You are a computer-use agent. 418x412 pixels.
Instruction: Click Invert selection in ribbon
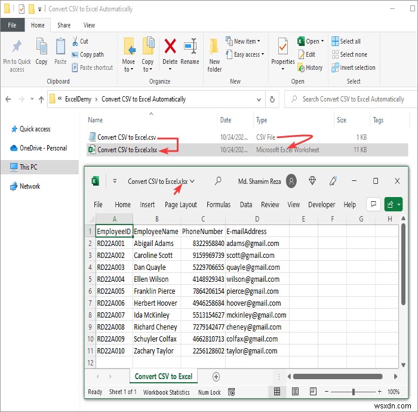354,67
